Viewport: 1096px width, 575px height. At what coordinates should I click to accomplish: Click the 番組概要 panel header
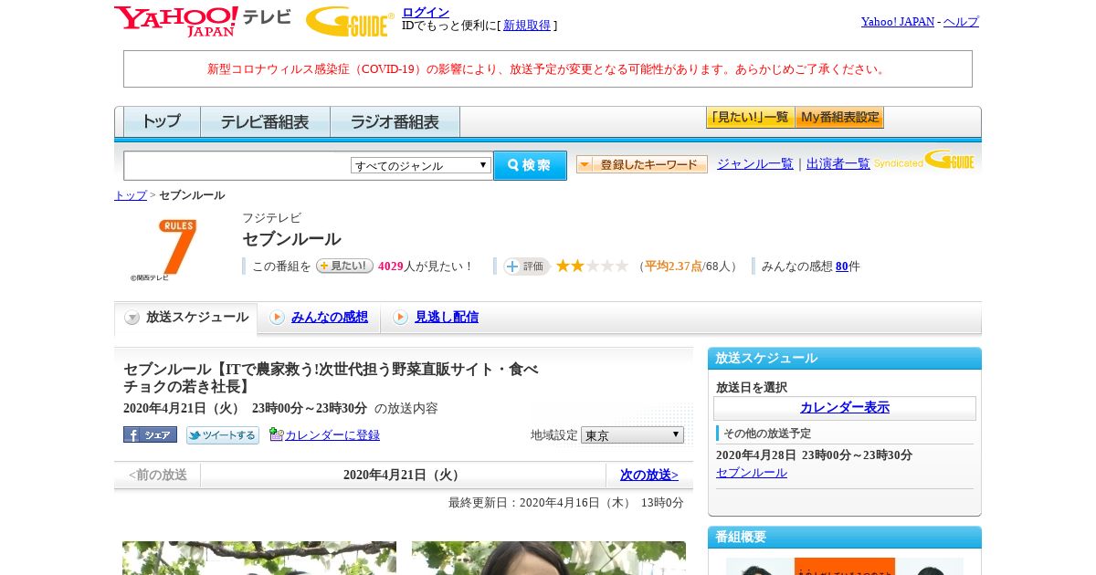[x=845, y=537]
